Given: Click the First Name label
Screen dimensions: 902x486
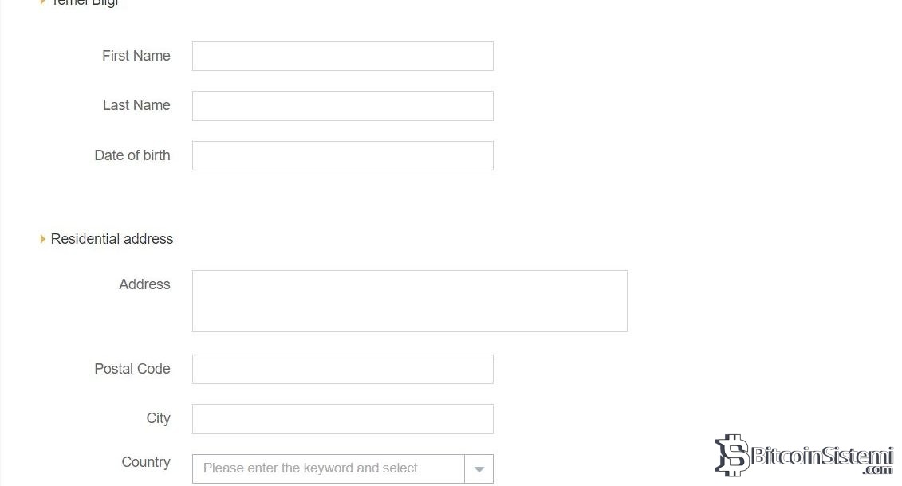Looking at the screenshot, I should click(136, 56).
